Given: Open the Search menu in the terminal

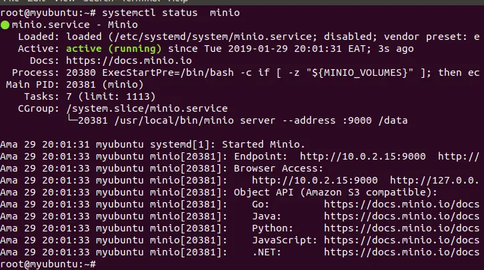Looking at the screenshot, I should coord(99,1).
